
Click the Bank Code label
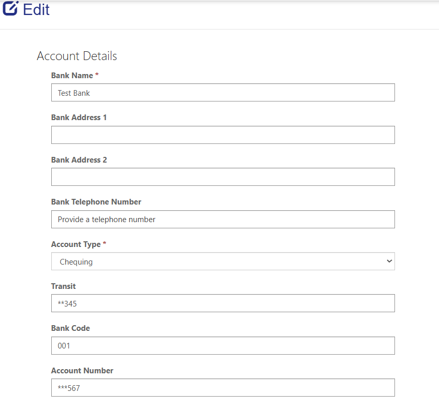[70, 328]
